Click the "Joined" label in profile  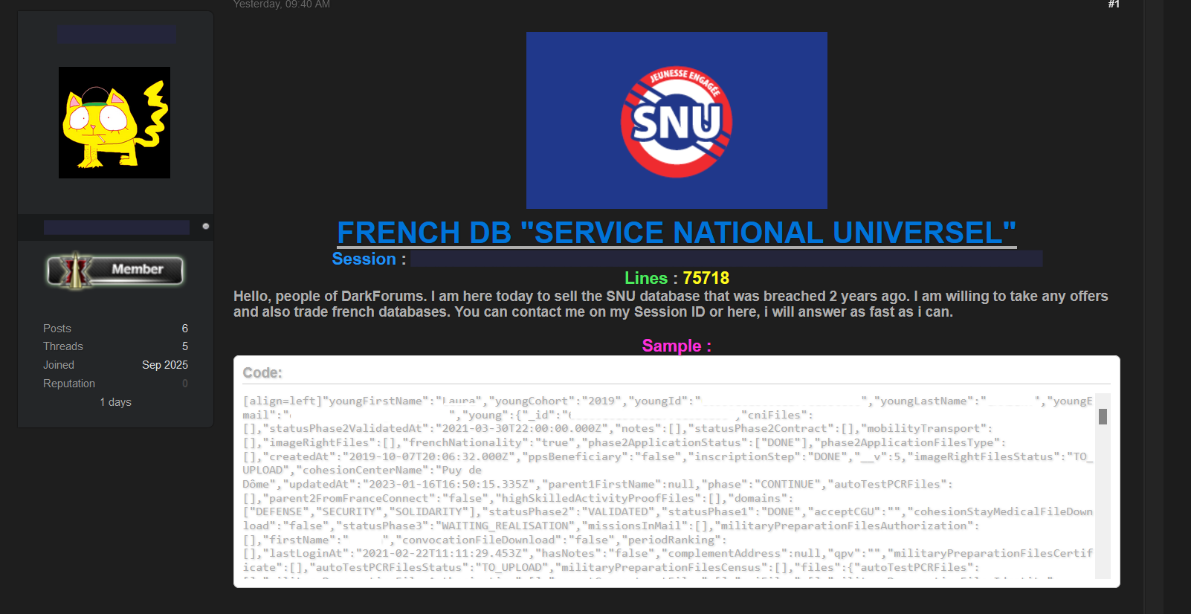pyautogui.click(x=59, y=365)
